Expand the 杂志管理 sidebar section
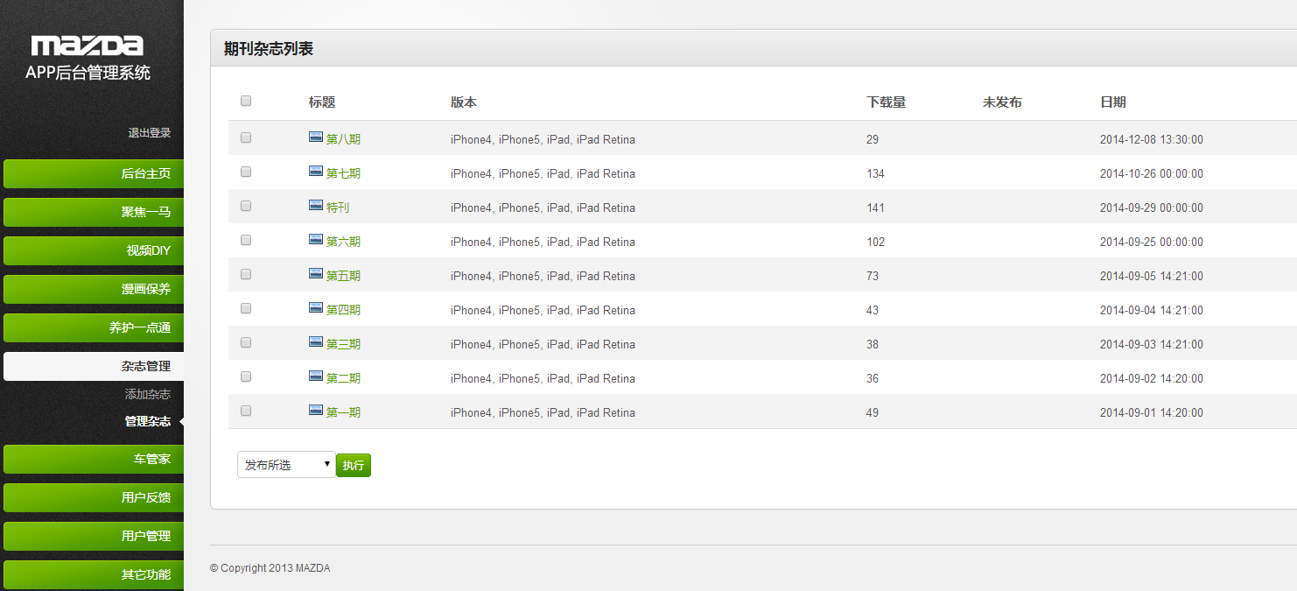This screenshot has width=1297, height=591. [x=94, y=366]
